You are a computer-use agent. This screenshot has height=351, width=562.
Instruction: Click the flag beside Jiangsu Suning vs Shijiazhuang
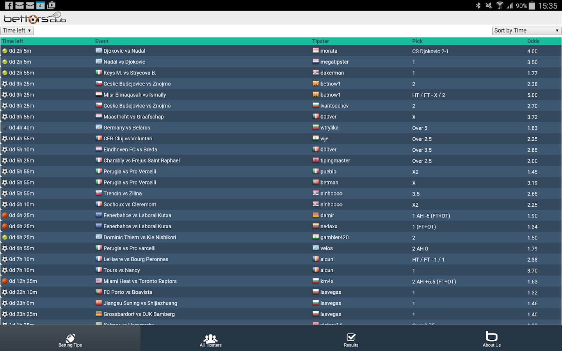(99, 303)
